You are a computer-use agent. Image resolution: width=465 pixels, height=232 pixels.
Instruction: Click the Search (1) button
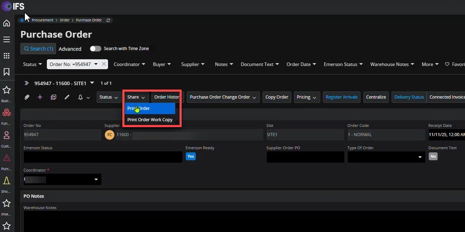38,49
